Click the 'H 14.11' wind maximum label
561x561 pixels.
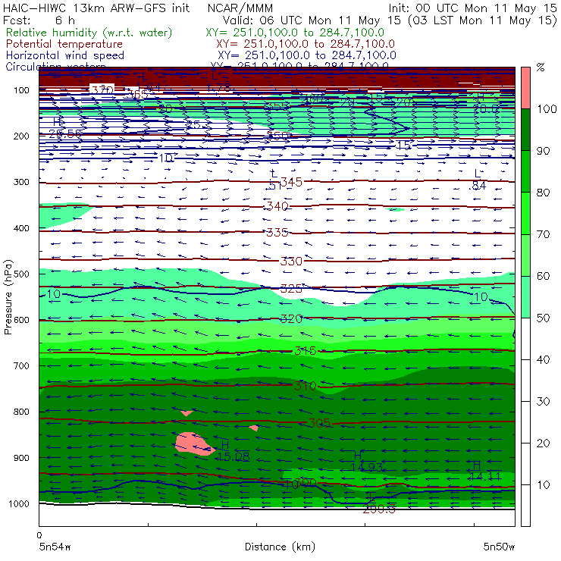click(484, 471)
